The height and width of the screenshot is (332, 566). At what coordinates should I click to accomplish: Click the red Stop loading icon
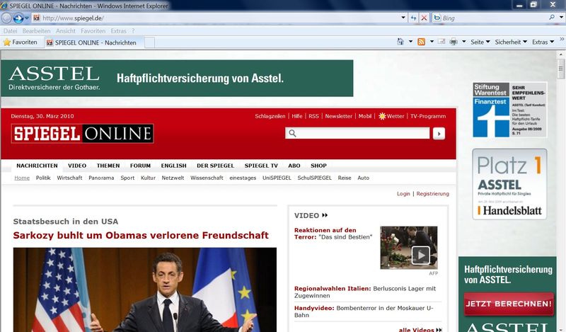424,18
